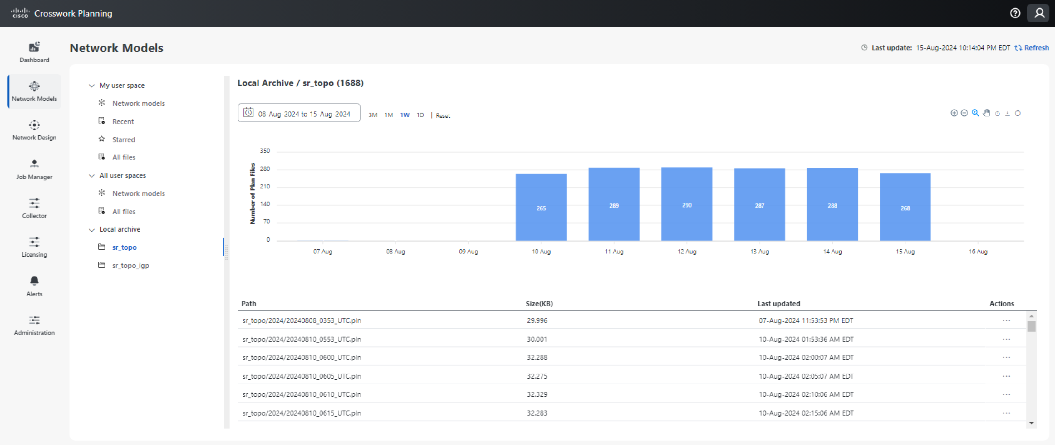Screen dimensions: 1055x445
Task: Activate the hand panning tool
Action: (x=986, y=113)
